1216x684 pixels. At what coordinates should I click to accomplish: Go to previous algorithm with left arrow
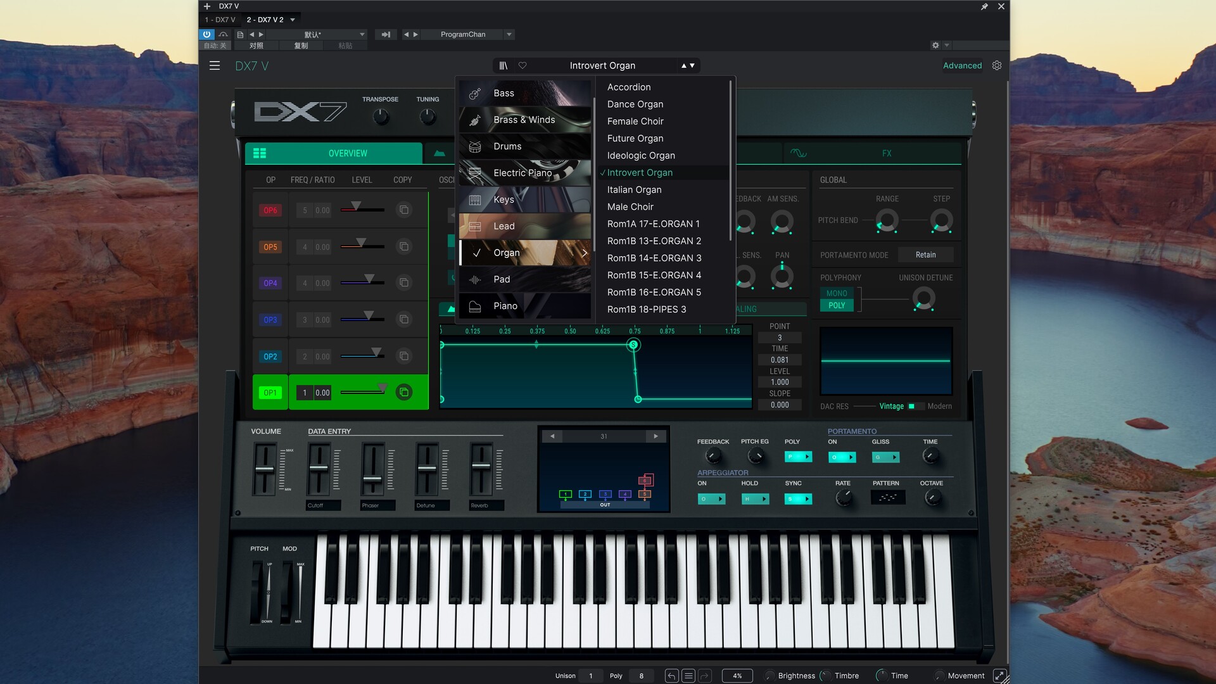[552, 436]
